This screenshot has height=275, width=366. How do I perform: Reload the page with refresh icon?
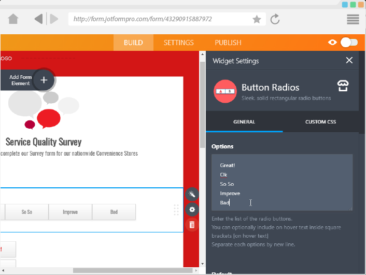(275, 19)
